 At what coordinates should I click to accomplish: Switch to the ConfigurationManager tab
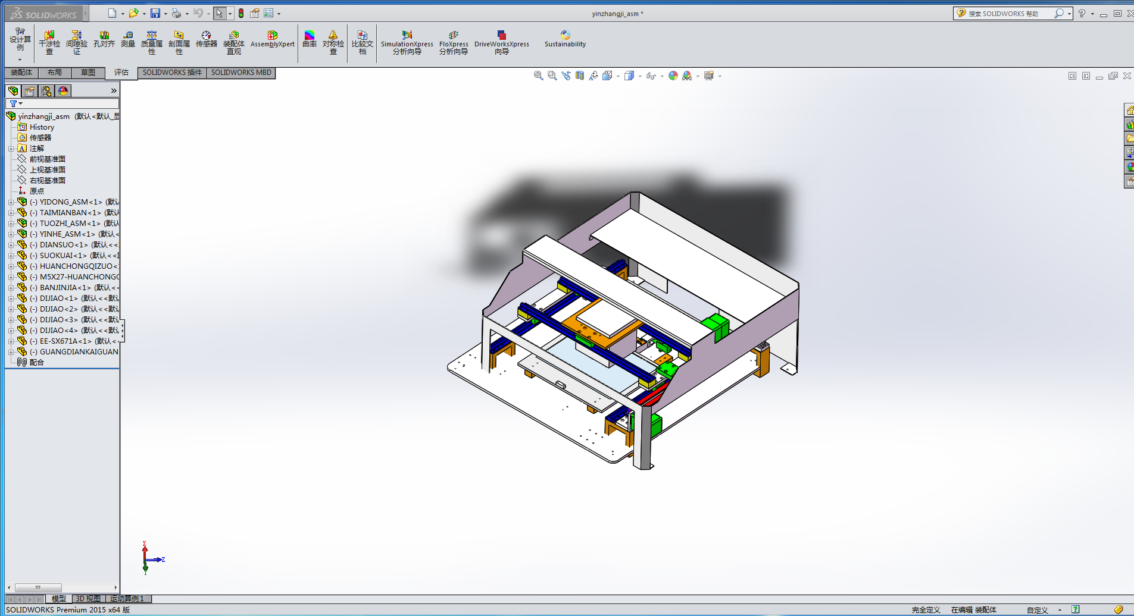[x=46, y=91]
